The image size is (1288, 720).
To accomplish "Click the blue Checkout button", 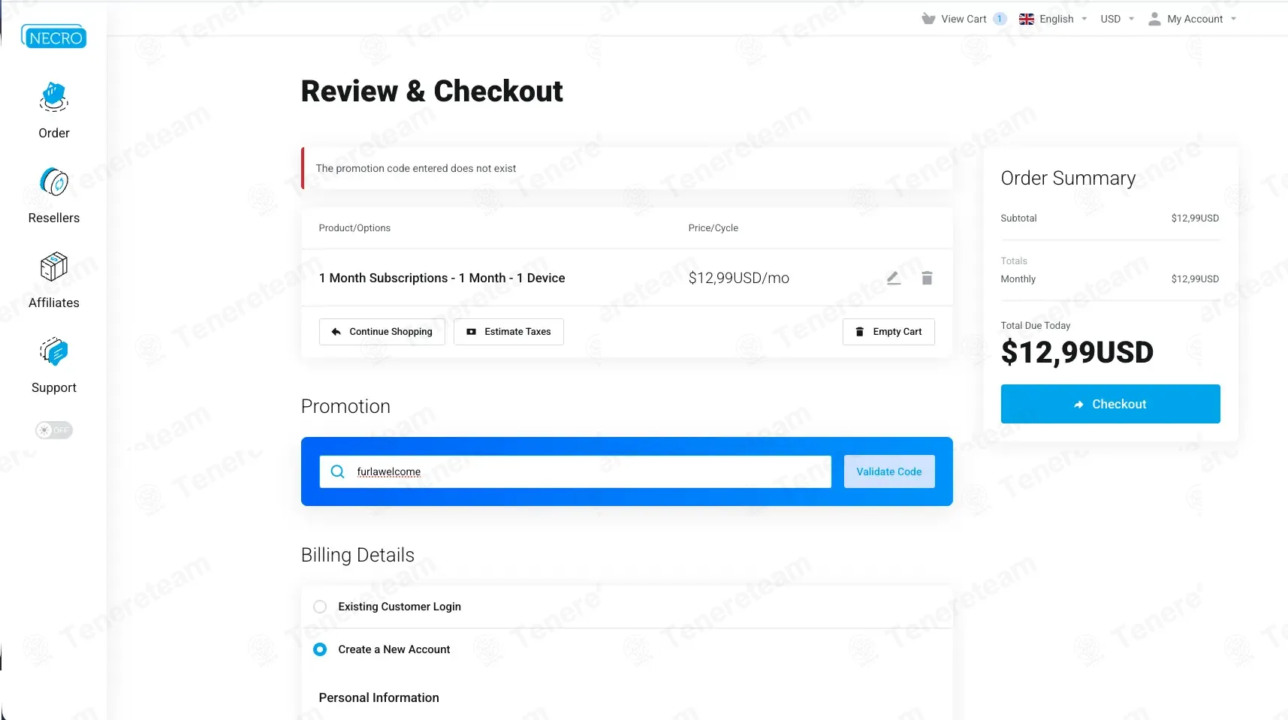I will coord(1110,404).
